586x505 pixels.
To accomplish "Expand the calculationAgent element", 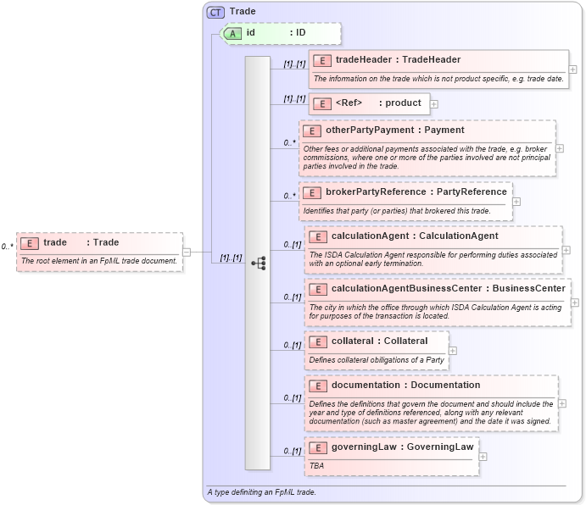I will tap(566, 250).
